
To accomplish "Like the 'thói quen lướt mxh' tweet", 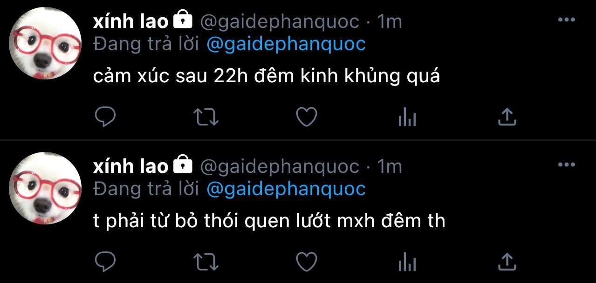I will [x=307, y=262].
